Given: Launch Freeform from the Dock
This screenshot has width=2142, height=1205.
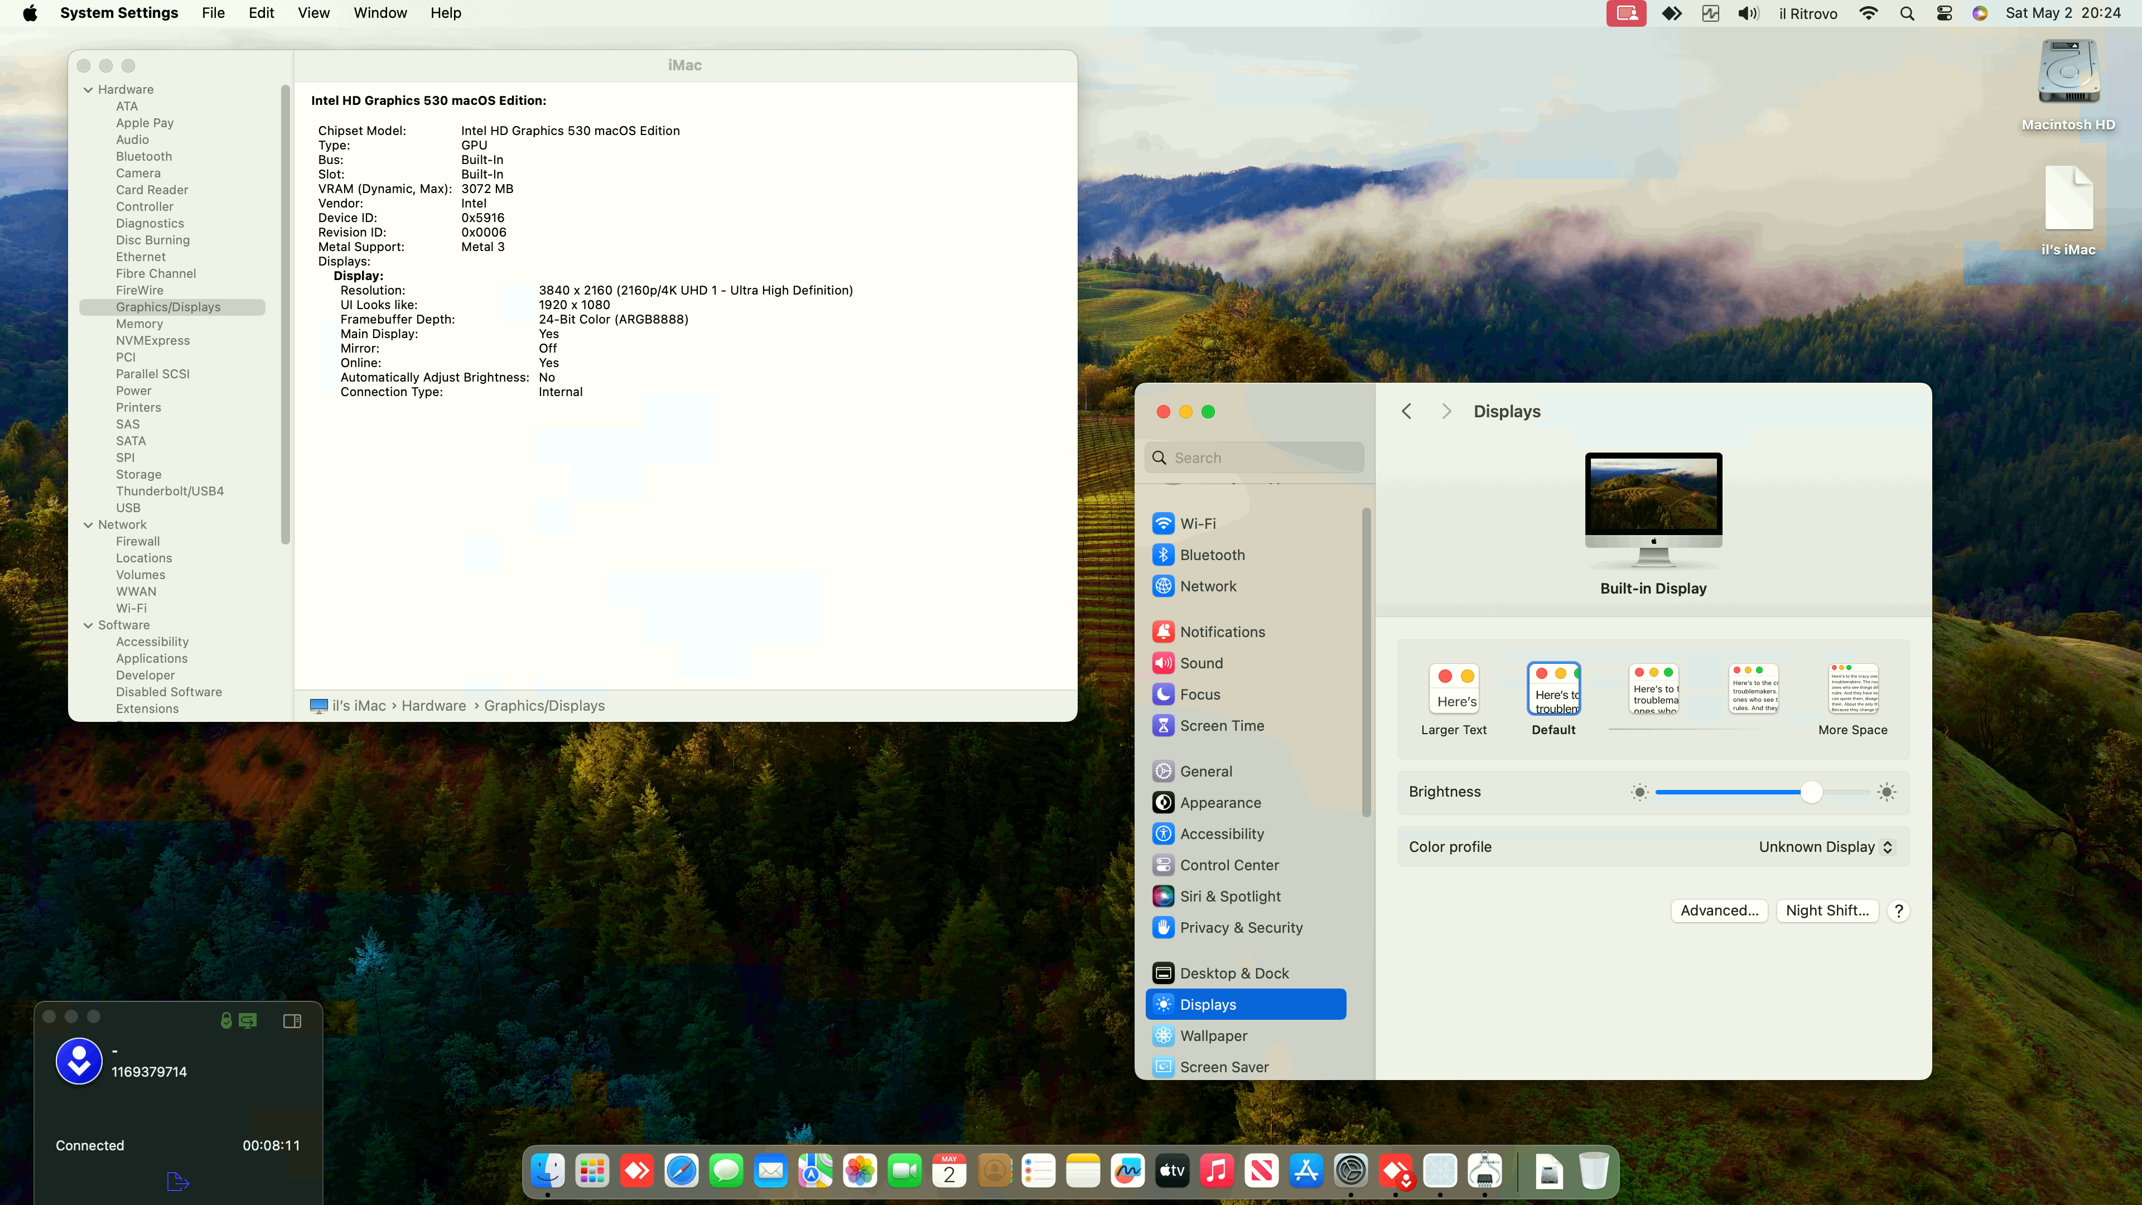Looking at the screenshot, I should 1127,1171.
